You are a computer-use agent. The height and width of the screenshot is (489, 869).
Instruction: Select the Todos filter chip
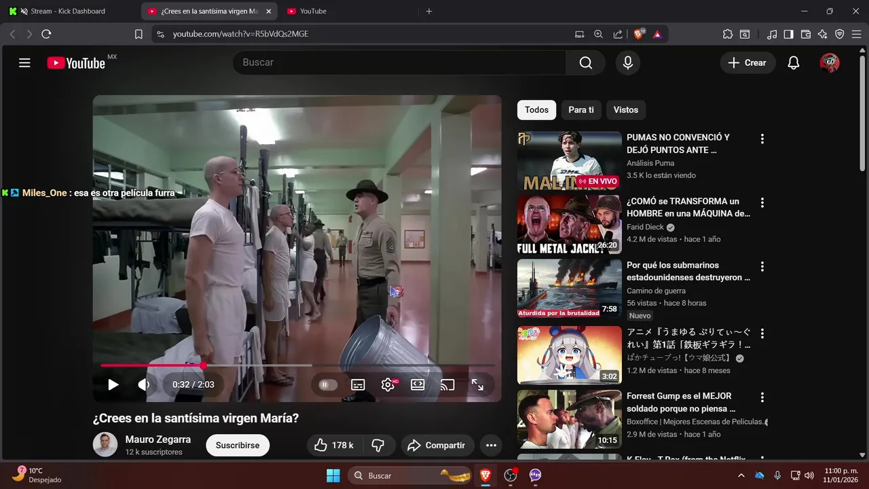click(x=536, y=110)
